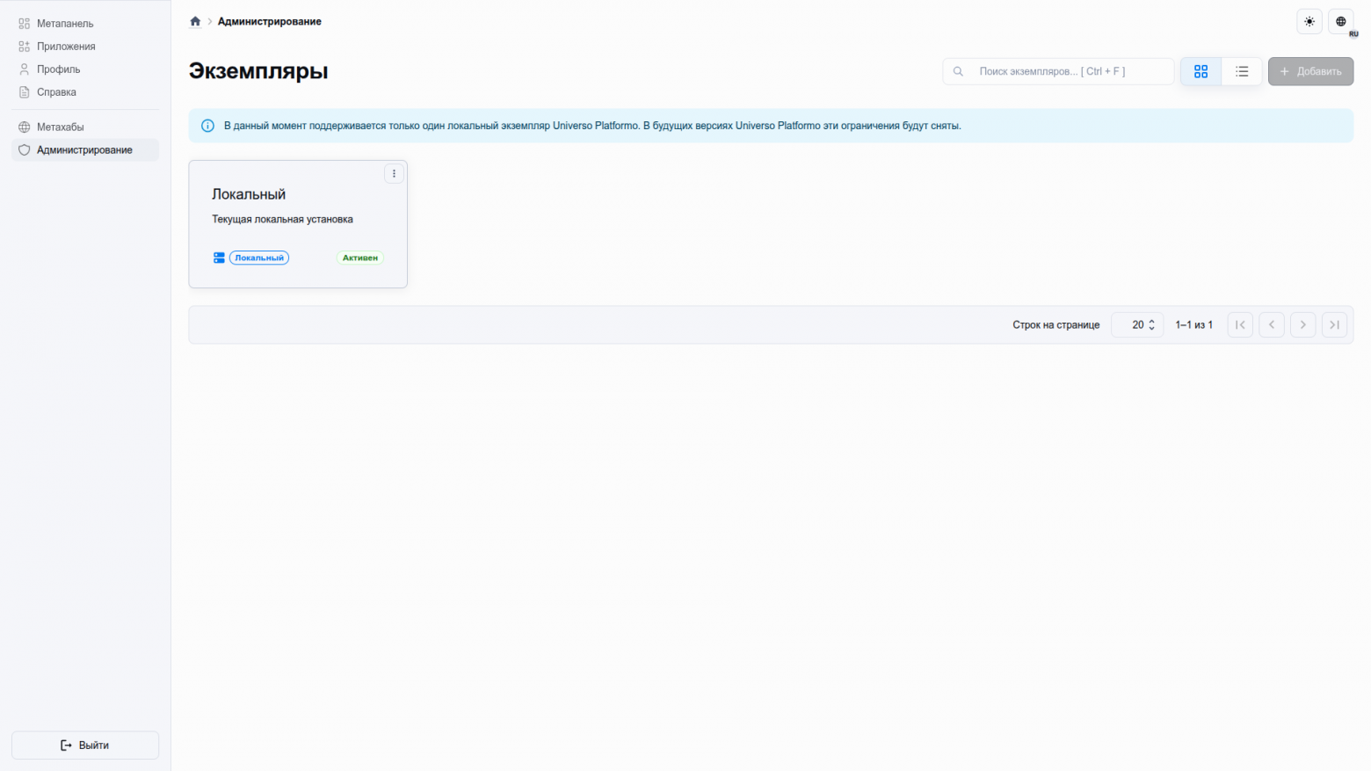Open the three-dot menu on Локальный card
Image resolution: width=1371 pixels, height=771 pixels.
click(394, 173)
